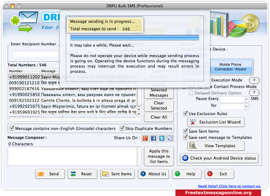Click the Паважаны кліент message cell

(x=88, y=94)
